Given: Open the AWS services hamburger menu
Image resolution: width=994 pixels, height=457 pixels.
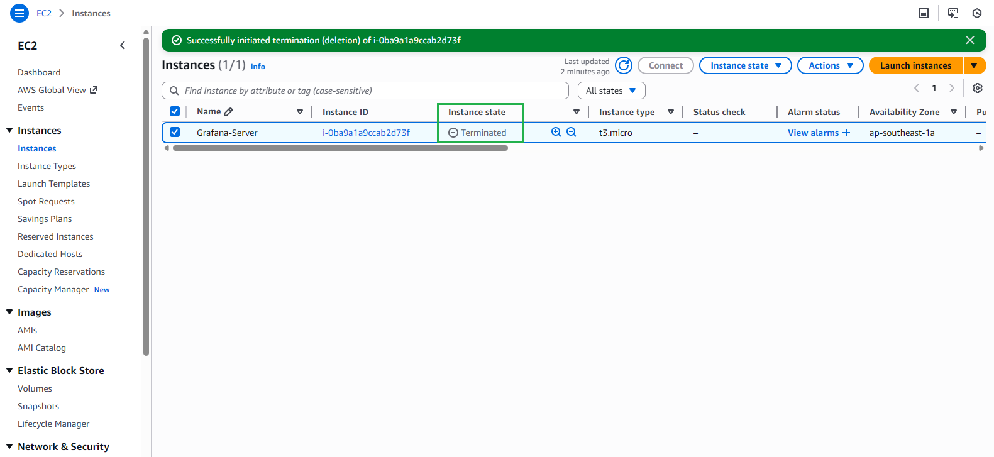Looking at the screenshot, I should tap(19, 13).
